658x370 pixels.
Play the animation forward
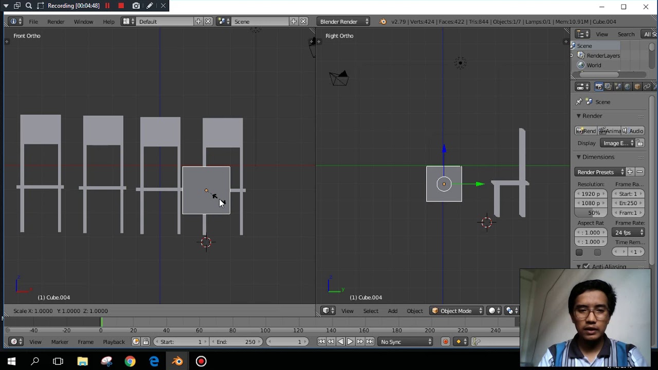pos(350,342)
